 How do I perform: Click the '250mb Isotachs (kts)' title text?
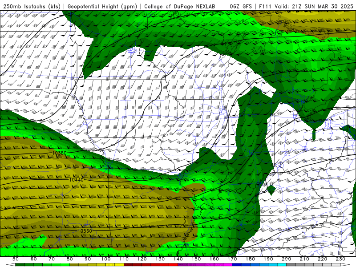click(x=32, y=7)
